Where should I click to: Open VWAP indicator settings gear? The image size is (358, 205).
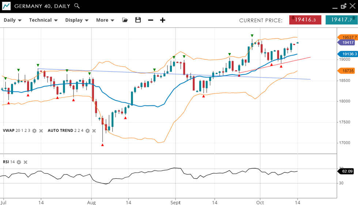click(x=34, y=131)
